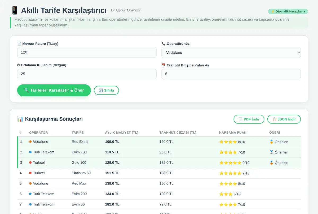Image resolution: width=318 pixels, height=214 pixels.
Task: Click the bar chart icon by Karşılaştırma Sonuçları
Action: click(x=20, y=119)
